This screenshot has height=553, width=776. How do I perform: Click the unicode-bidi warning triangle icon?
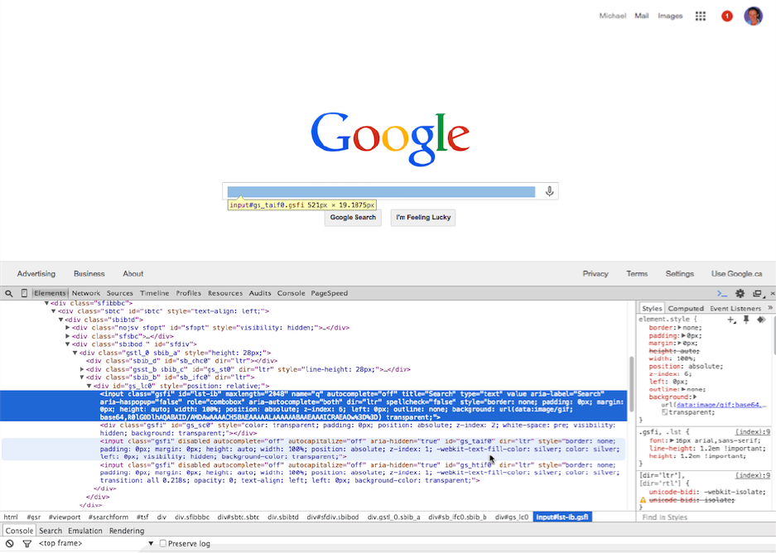click(643, 500)
